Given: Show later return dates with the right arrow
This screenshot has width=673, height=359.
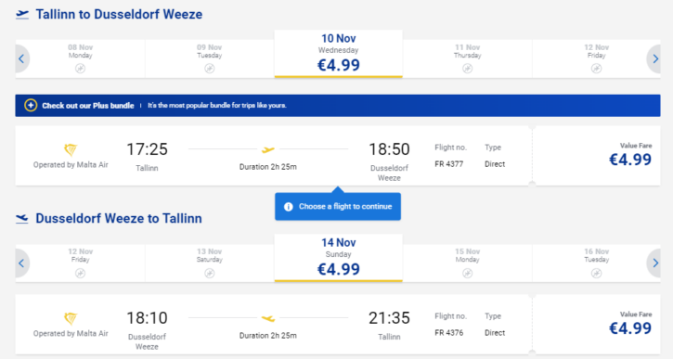Looking at the screenshot, I should (654, 263).
